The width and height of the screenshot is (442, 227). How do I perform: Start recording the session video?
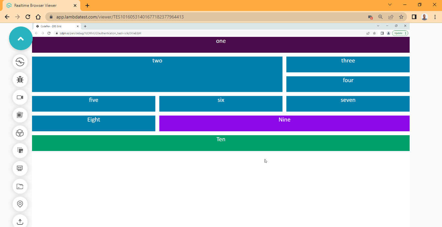pos(20,97)
